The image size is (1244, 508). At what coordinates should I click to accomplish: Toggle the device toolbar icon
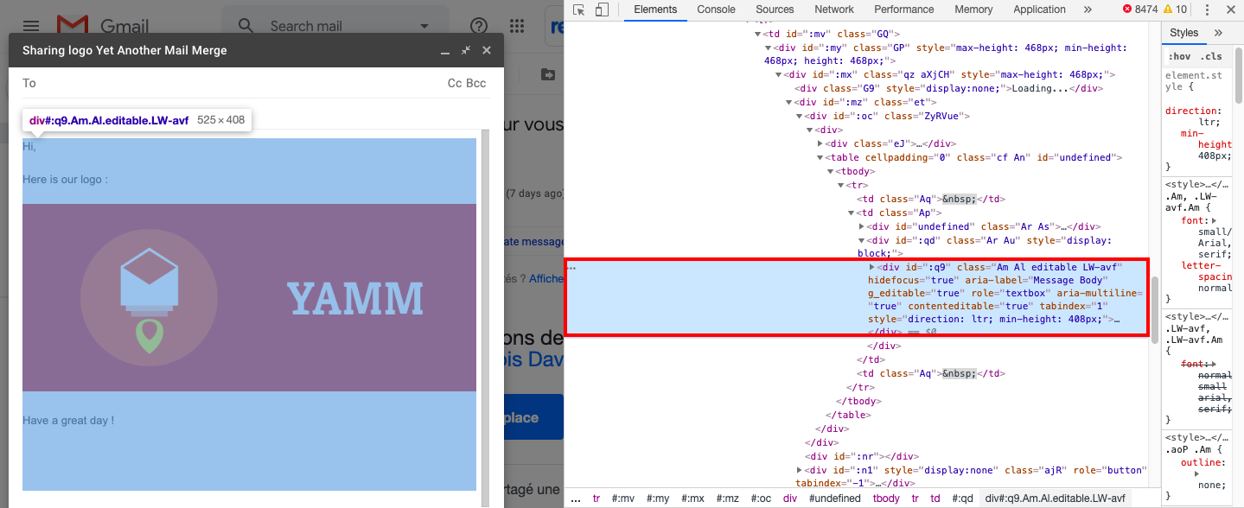click(602, 10)
